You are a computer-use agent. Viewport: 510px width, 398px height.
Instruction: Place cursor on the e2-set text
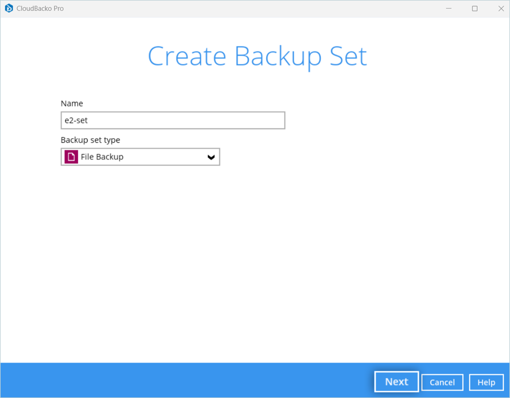tap(76, 121)
